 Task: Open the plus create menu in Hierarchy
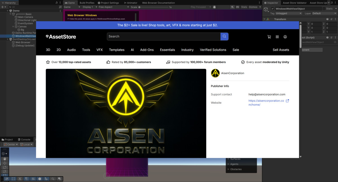tap(3, 7)
